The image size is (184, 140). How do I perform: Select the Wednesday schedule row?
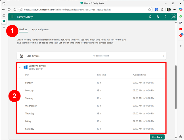(91, 106)
